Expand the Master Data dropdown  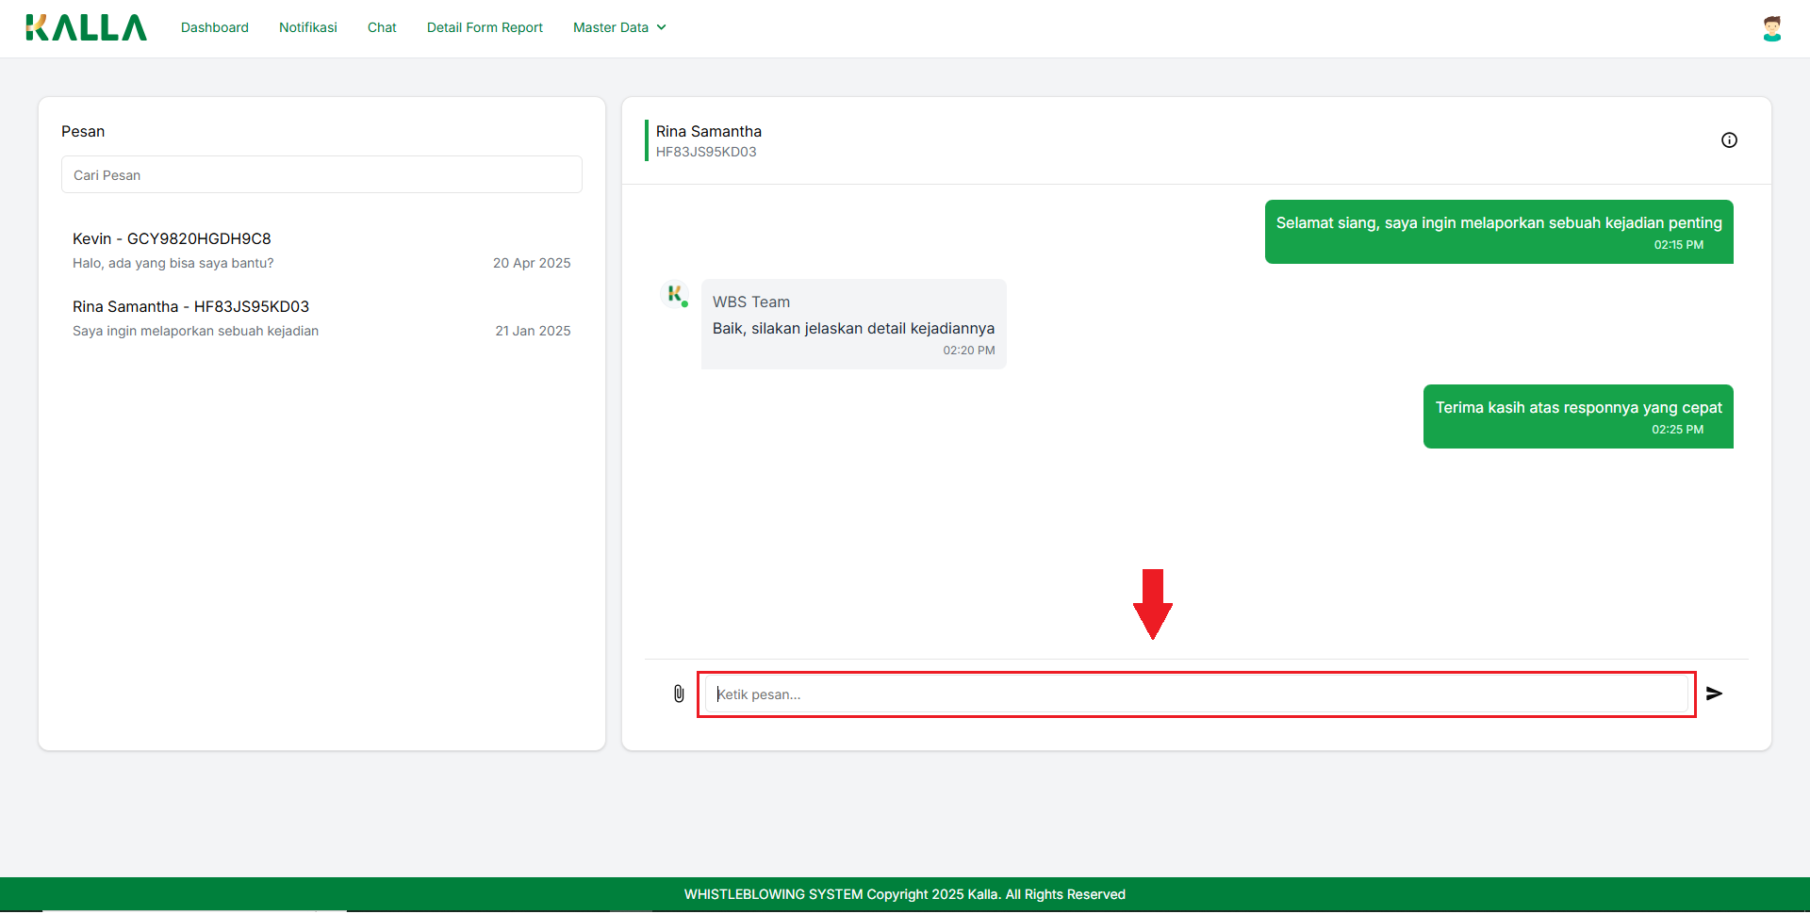click(619, 27)
